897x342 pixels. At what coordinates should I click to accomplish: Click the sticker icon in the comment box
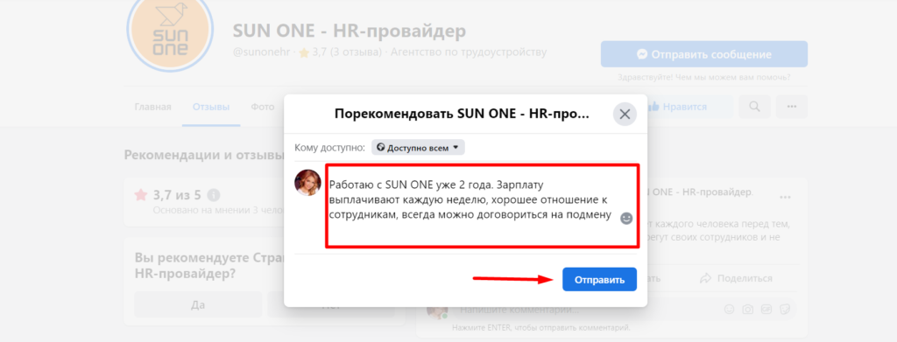click(x=786, y=310)
